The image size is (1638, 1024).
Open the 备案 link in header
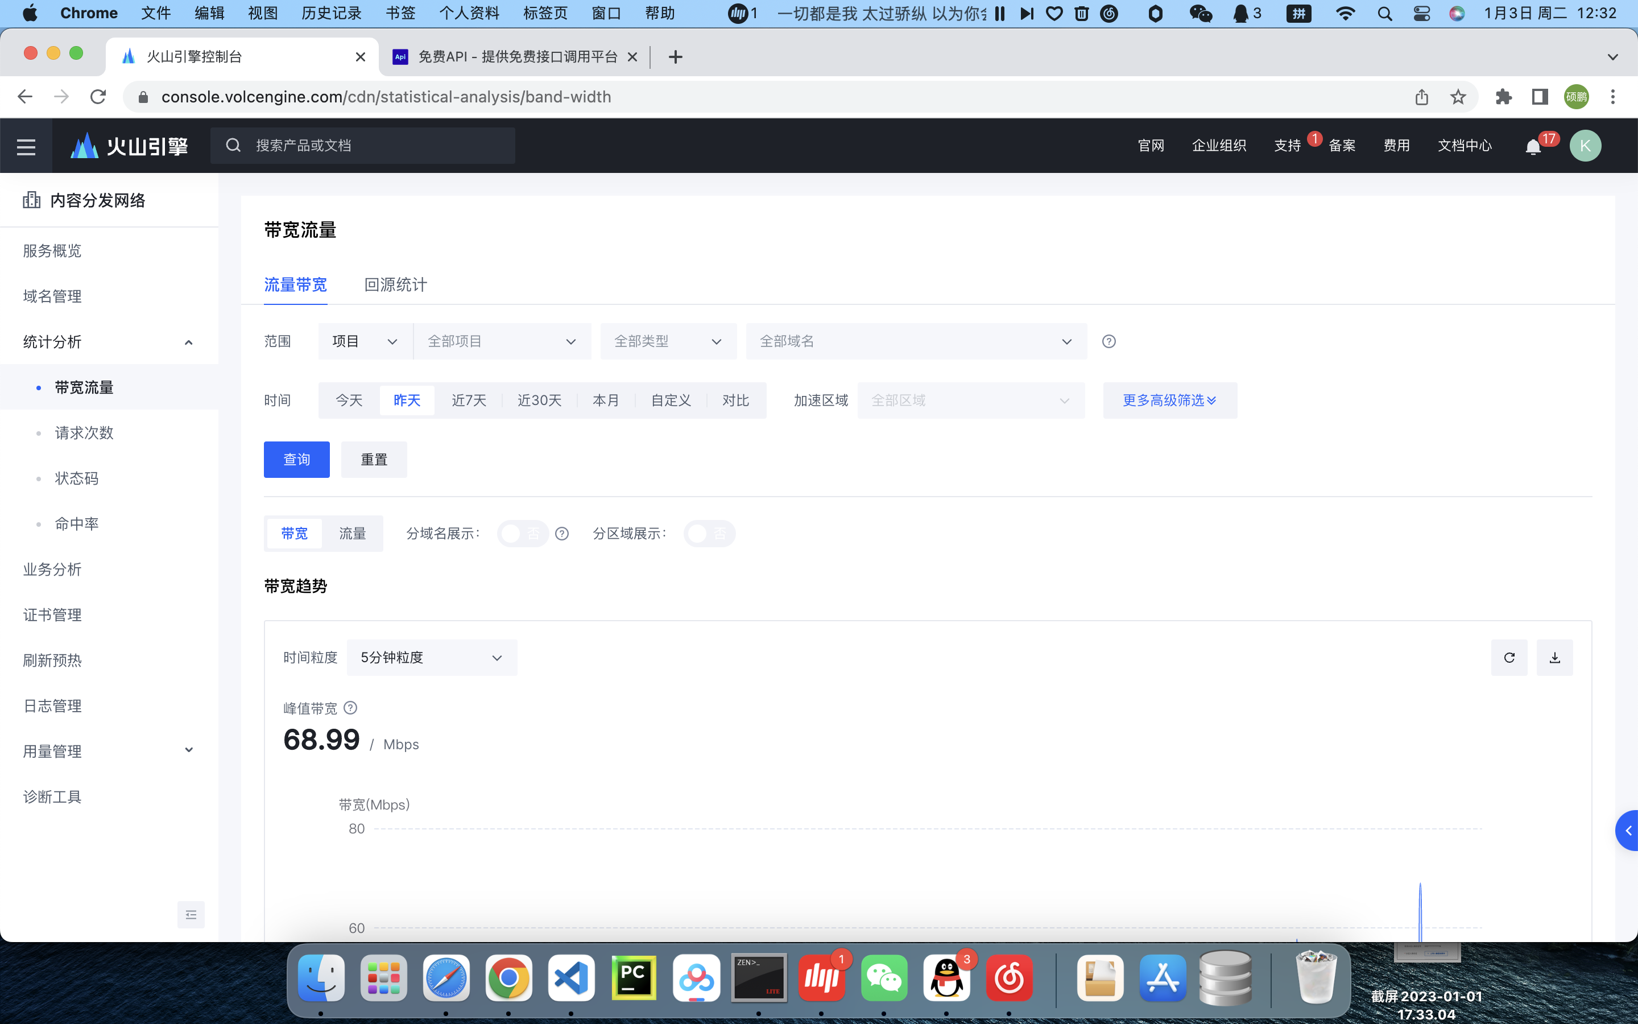(x=1342, y=146)
